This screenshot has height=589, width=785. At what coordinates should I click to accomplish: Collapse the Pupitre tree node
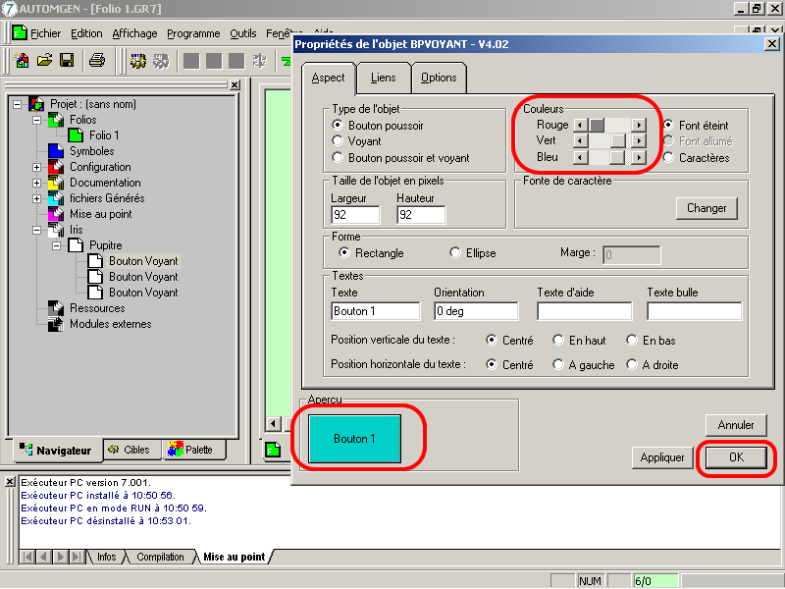[x=57, y=245]
